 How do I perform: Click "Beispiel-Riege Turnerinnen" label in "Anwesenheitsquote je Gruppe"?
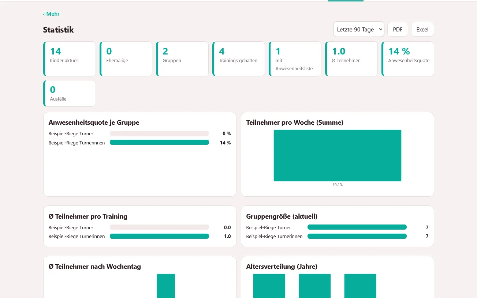point(77,143)
